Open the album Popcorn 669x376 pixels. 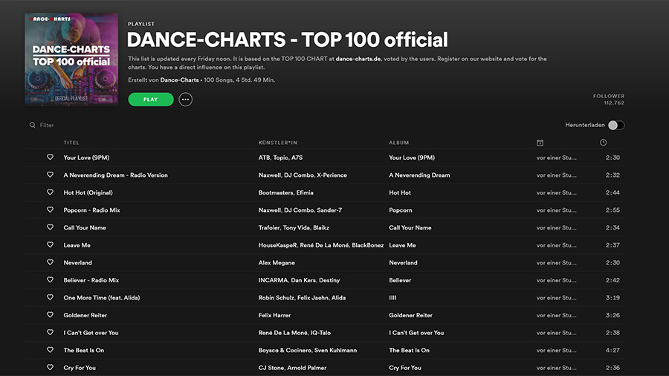[x=401, y=210]
